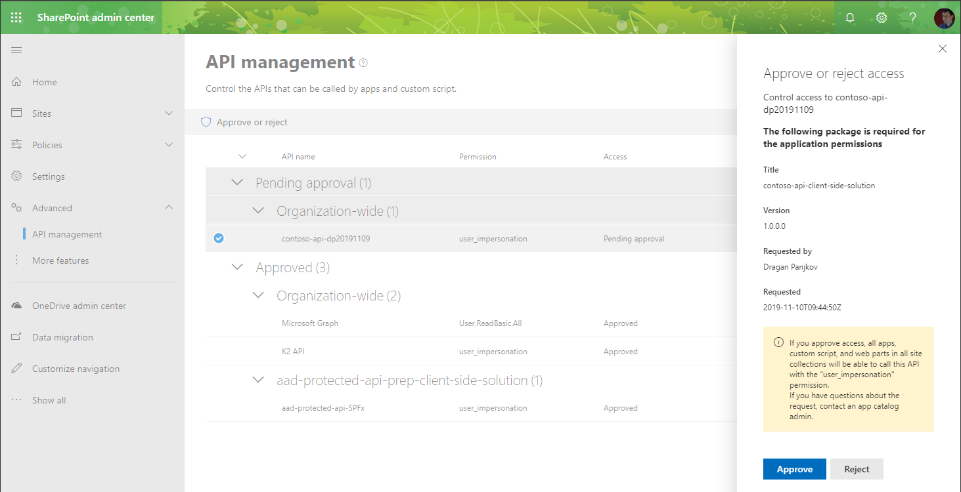Open the settings gear in the top bar
This screenshot has width=961, height=492.
tap(881, 17)
